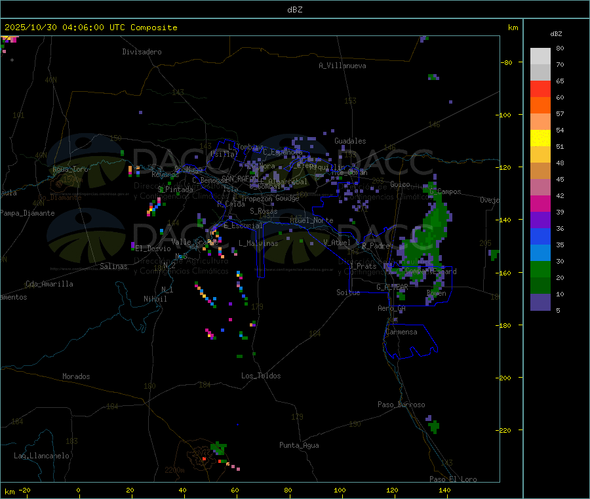Click the dBZ title at the top
The height and width of the screenshot is (499, 590).
[294, 10]
